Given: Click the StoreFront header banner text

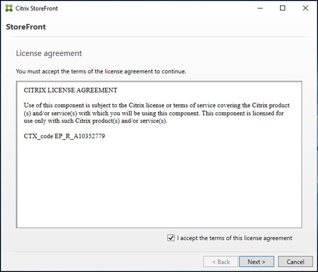Looking at the screenshot, I should [x=26, y=27].
